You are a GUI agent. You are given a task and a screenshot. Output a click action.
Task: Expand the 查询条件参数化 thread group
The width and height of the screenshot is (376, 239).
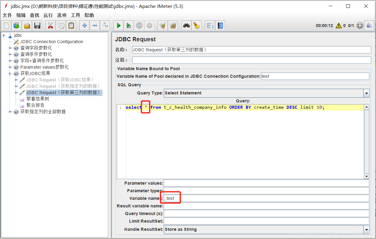(x=10, y=54)
